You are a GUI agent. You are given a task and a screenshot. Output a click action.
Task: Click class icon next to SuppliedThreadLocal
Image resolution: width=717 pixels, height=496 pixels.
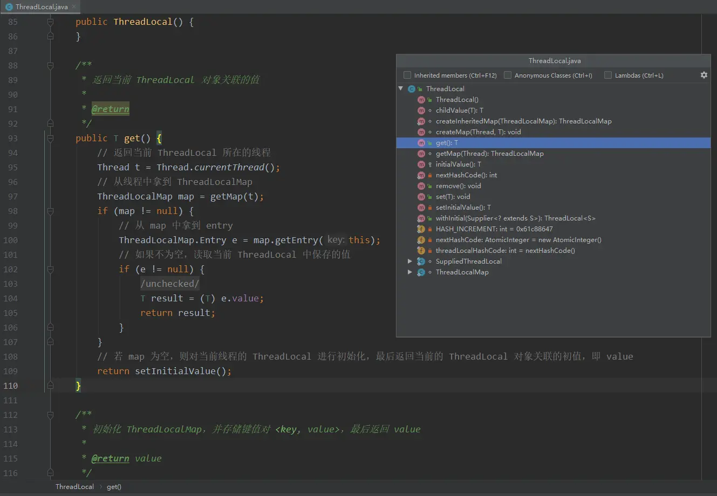421,261
